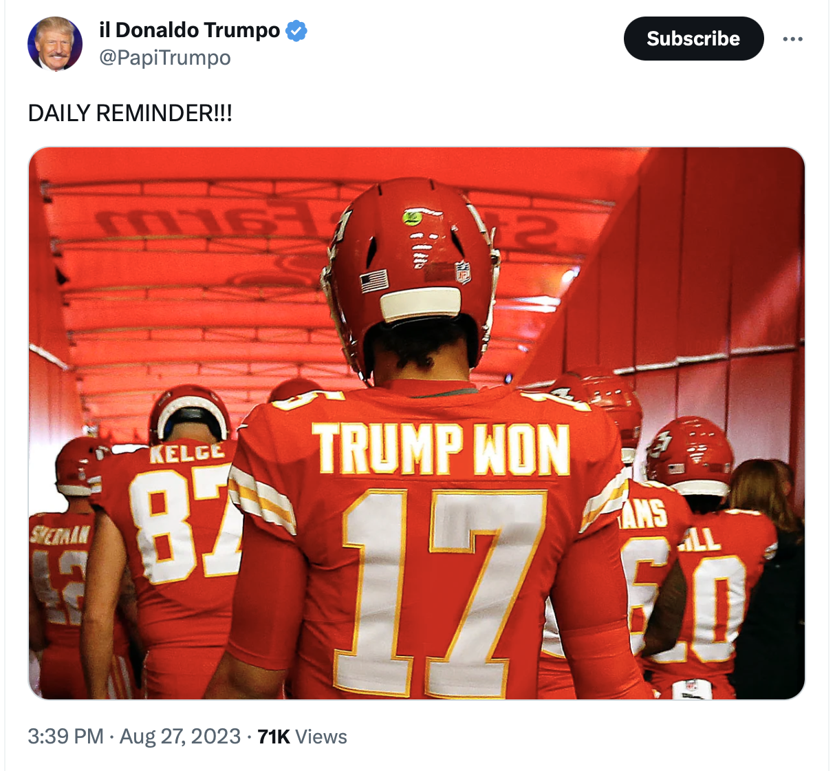Open the il Donaldo Trumpo profile avatar

[55, 44]
